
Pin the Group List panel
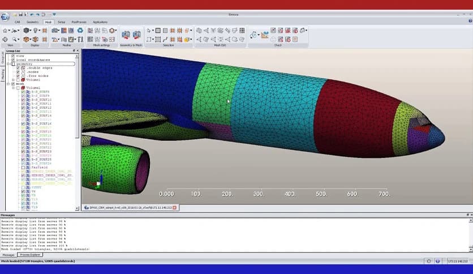coord(74,51)
